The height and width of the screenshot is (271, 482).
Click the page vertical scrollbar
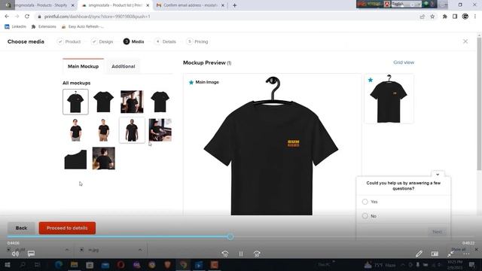click(479, 103)
